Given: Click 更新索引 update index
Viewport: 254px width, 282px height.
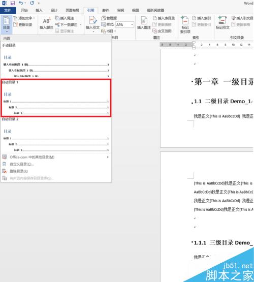Looking at the screenshot, I should tap(202, 24).
